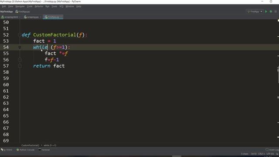Screen dimensions: 279x157
Task: Close the scraping.py tab
Action: 41,17
